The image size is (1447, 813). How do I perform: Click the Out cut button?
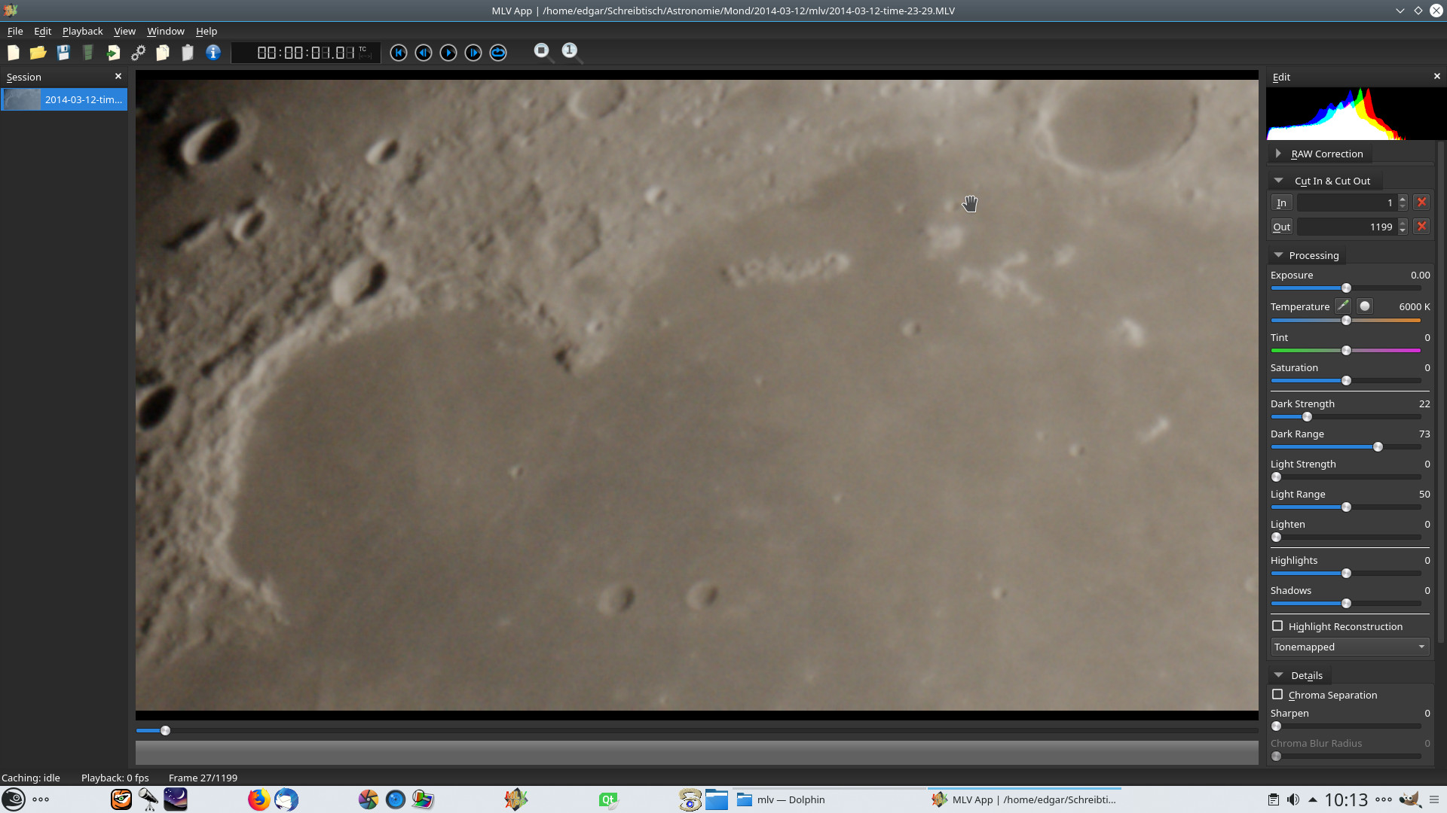coord(1281,227)
